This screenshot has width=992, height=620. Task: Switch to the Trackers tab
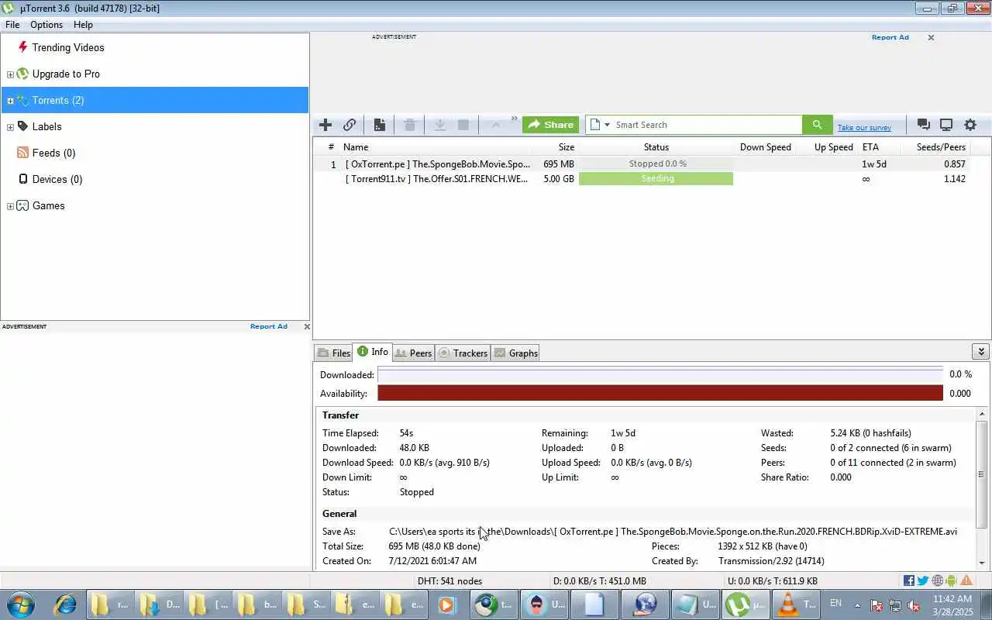463,353
